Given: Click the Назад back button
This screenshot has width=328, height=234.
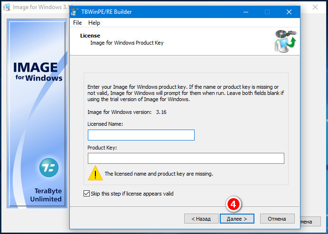Looking at the screenshot, I should tap(201, 218).
